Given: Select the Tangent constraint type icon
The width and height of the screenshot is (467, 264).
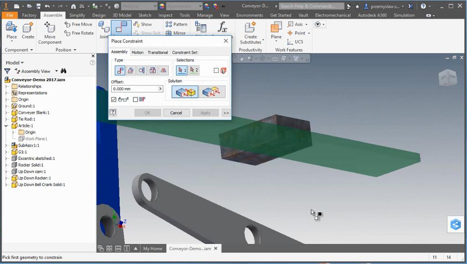Looking at the screenshot, I should pyautogui.click(x=142, y=70).
